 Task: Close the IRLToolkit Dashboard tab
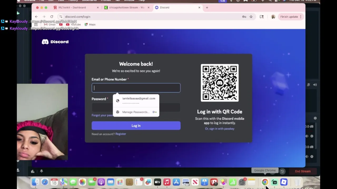(98, 7)
